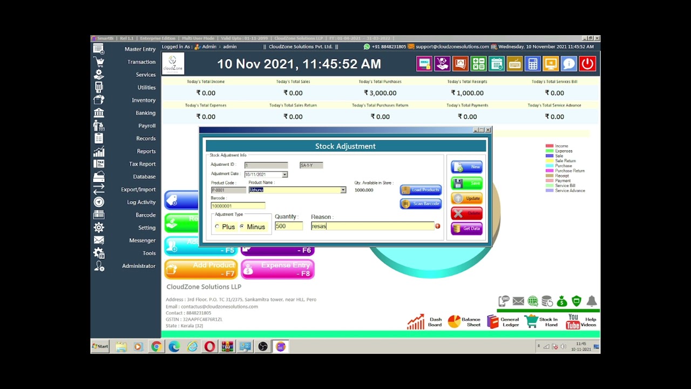Select the Minus adjustment type
Viewport: 691px width, 389px height.
(241, 226)
